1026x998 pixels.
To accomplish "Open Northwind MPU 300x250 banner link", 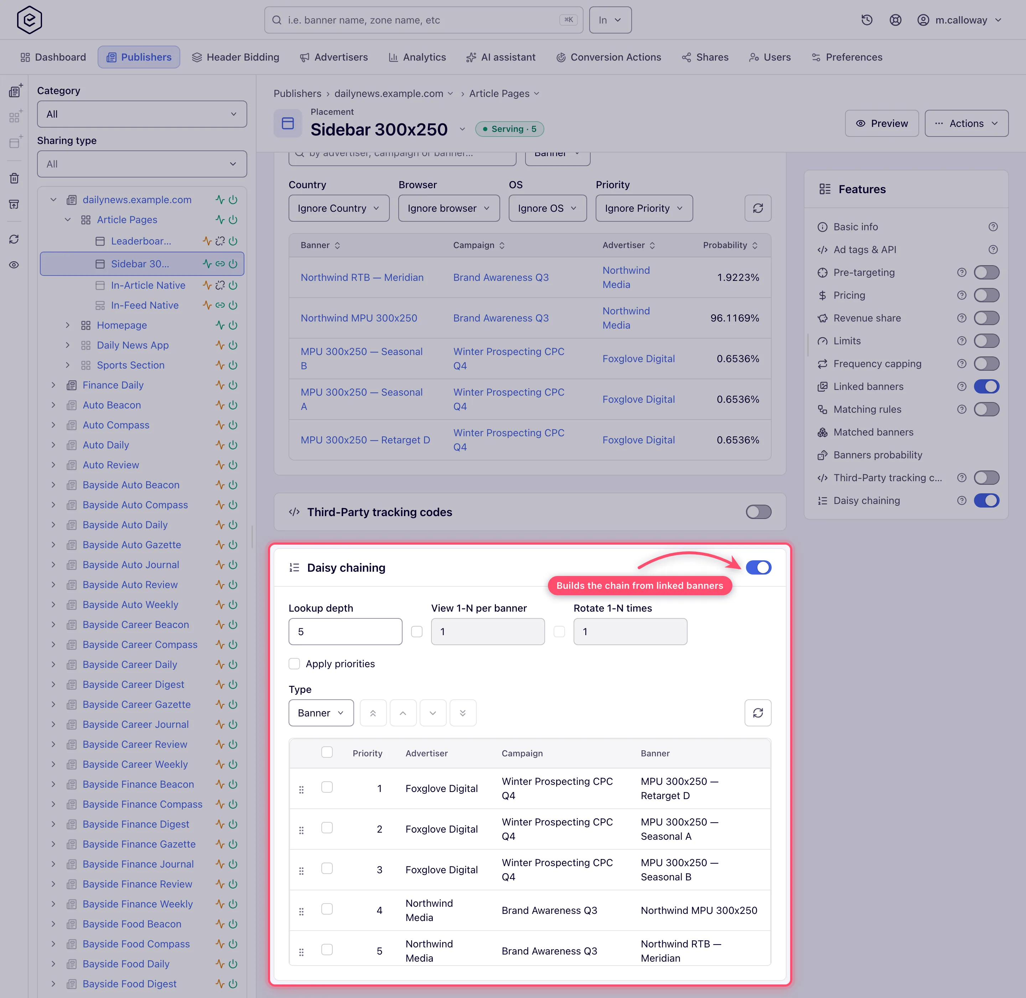I will click(359, 318).
